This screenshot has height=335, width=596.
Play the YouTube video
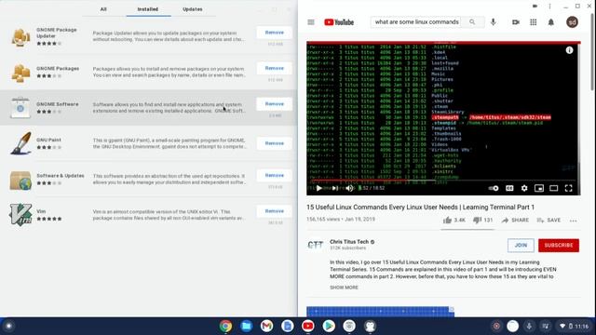pos(319,188)
